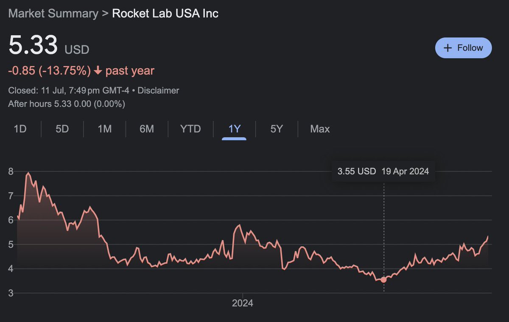Select the 1M time range

click(x=104, y=129)
